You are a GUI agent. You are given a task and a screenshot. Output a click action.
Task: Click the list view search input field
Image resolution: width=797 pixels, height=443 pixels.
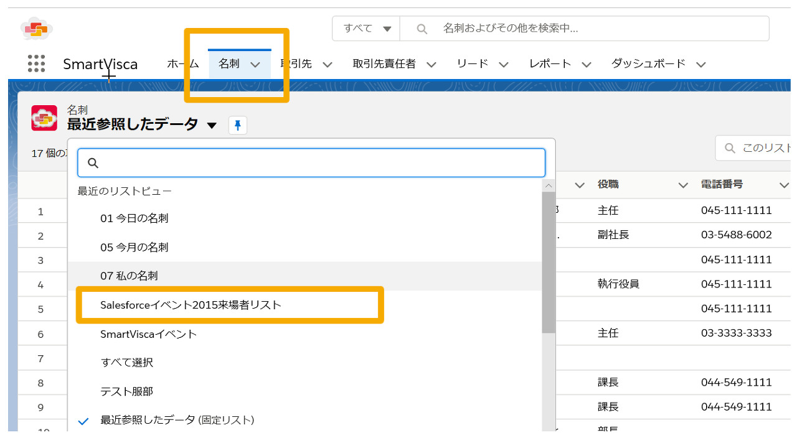point(311,163)
